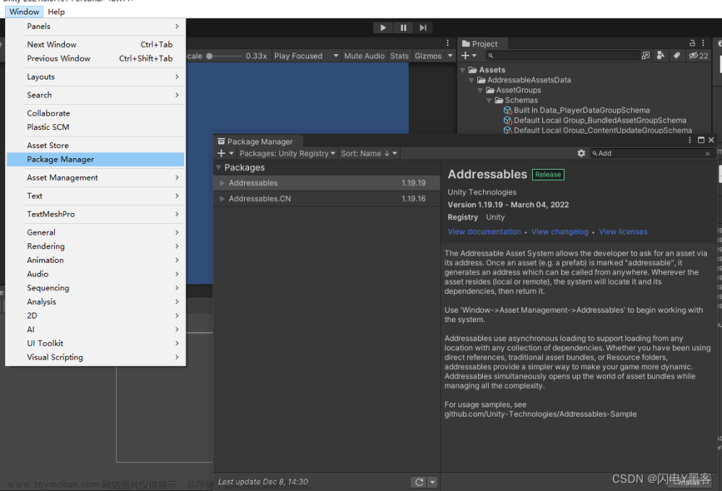The image size is (722, 491).
Task: Select the Addressables 1.19.19 package row
Action: tap(326, 183)
